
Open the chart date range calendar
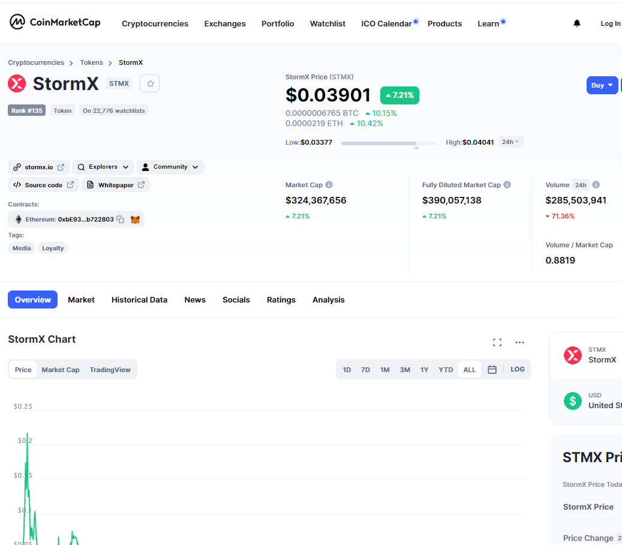(492, 369)
